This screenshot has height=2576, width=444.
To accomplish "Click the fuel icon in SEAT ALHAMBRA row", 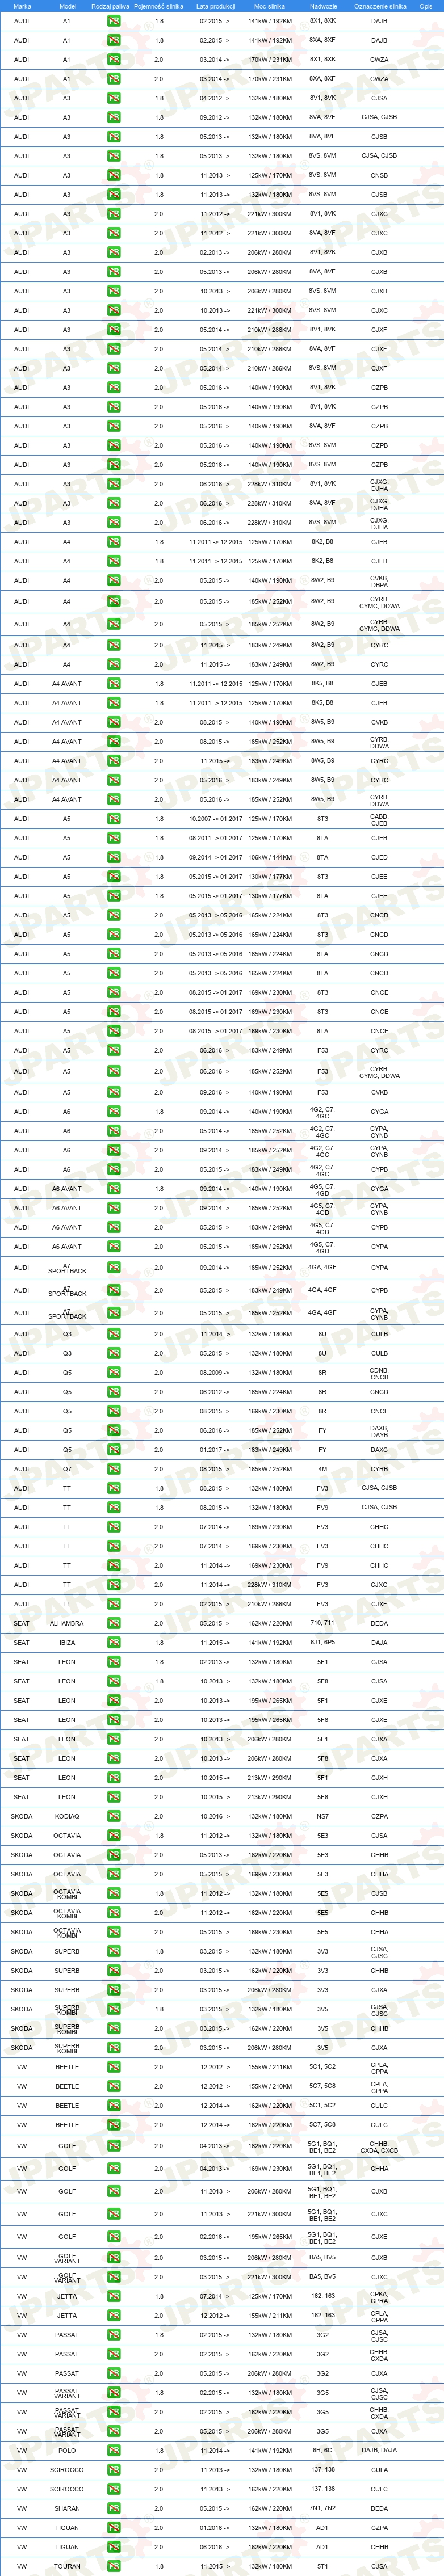I will 114,1623.
